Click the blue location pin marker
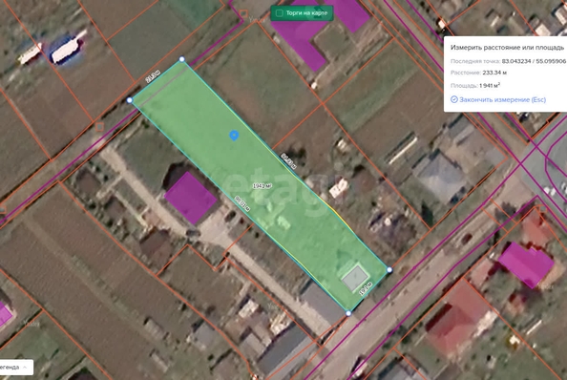This screenshot has width=567, height=380. coord(234,136)
